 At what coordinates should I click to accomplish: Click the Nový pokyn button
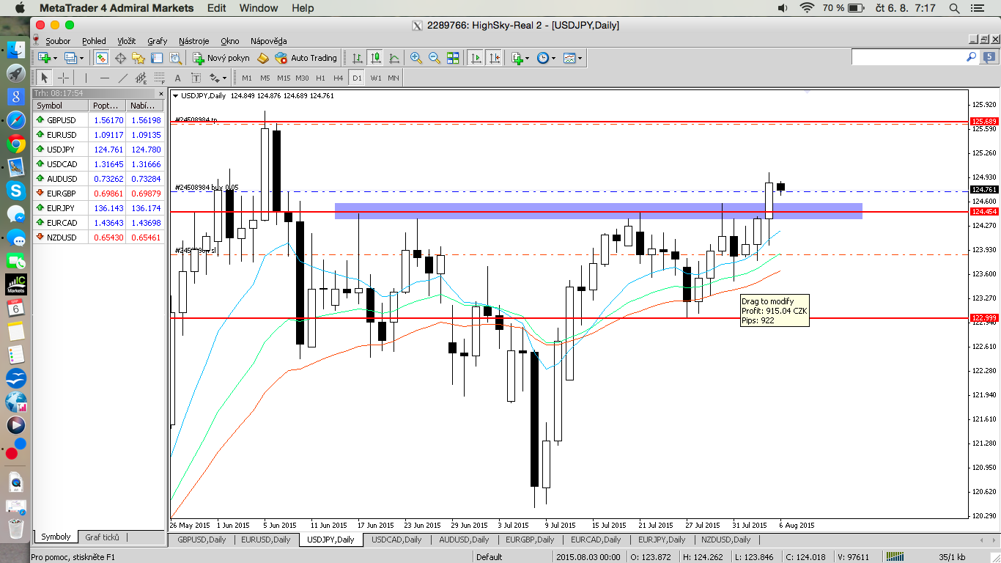point(221,58)
